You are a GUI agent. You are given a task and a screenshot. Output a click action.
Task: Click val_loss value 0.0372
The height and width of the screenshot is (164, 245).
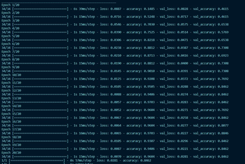coord(183,79)
